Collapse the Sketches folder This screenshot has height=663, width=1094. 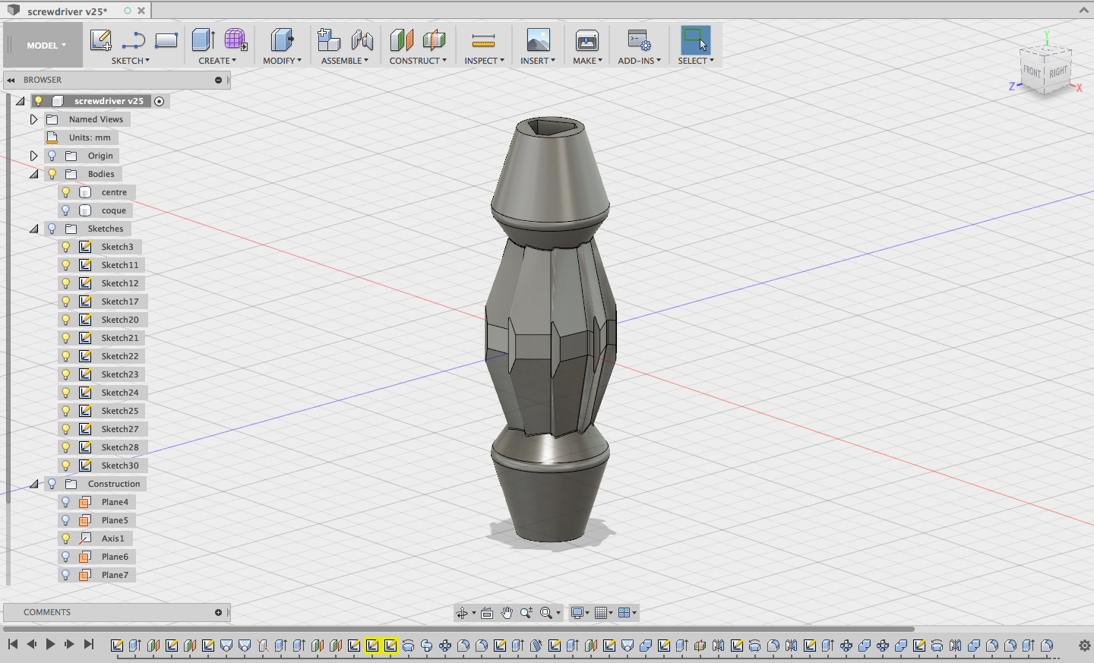tap(33, 229)
